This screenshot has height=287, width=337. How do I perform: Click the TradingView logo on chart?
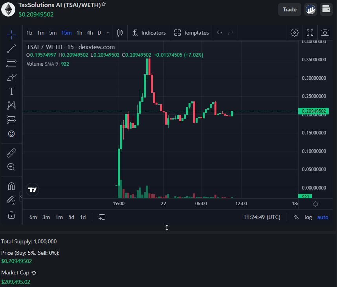click(x=33, y=189)
